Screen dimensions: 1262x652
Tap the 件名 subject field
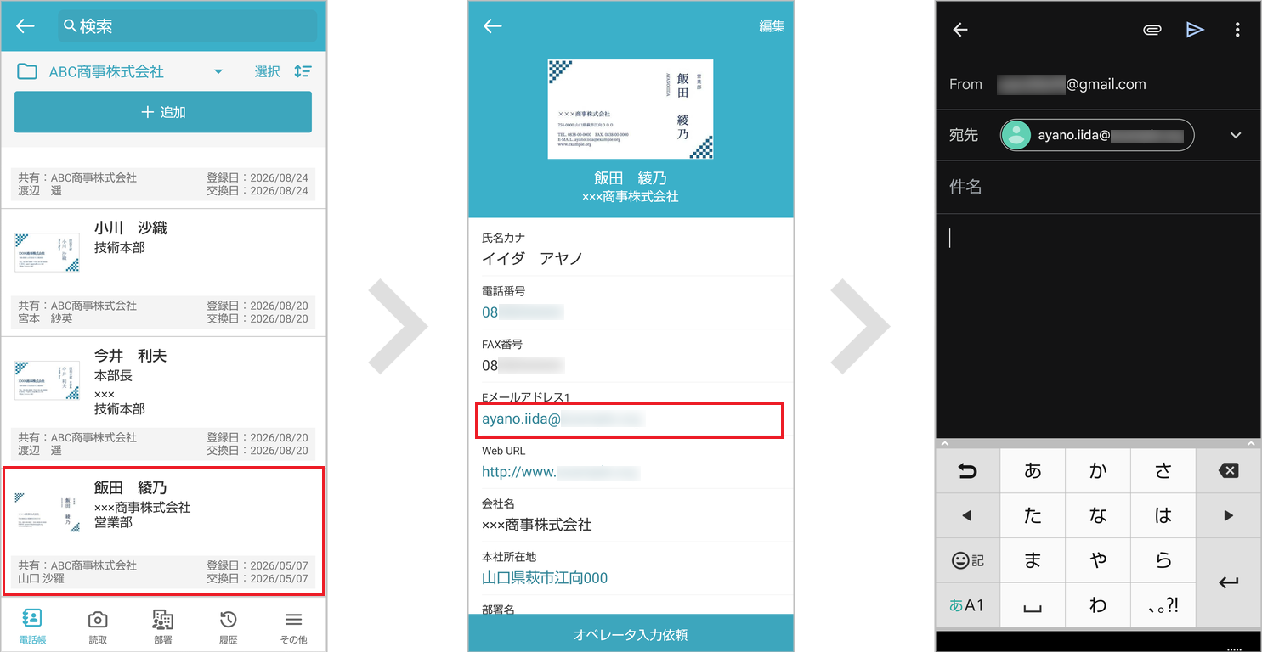[1098, 187]
